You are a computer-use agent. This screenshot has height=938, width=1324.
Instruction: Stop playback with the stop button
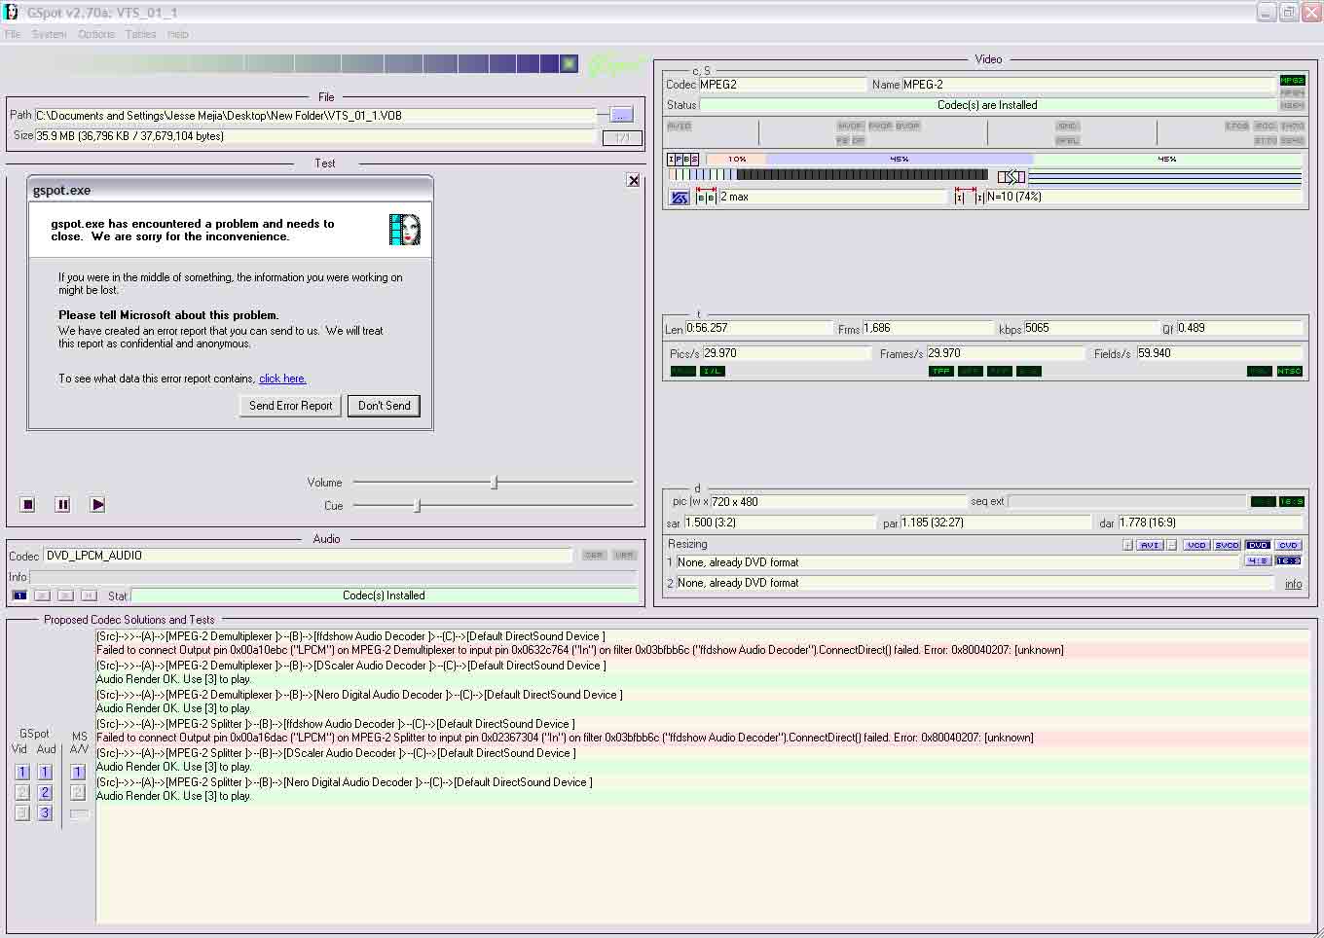click(x=28, y=504)
